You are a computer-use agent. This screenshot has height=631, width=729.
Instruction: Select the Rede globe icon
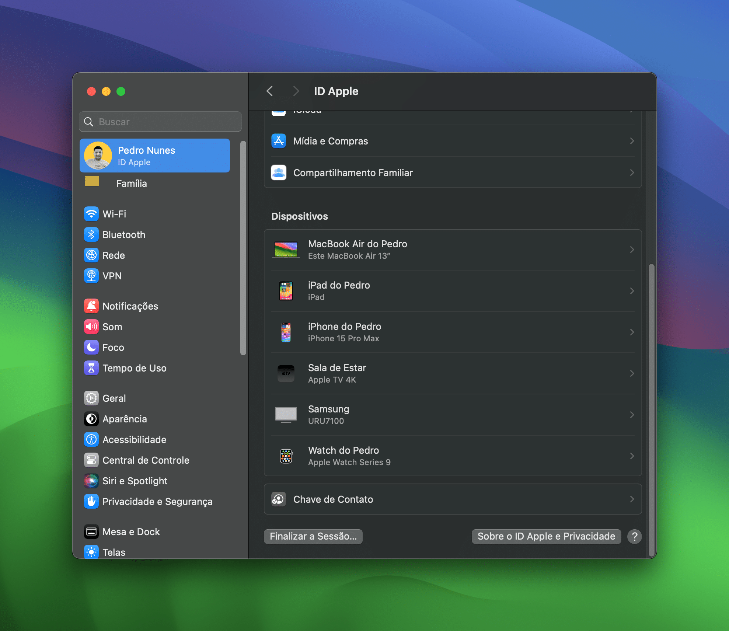[91, 255]
